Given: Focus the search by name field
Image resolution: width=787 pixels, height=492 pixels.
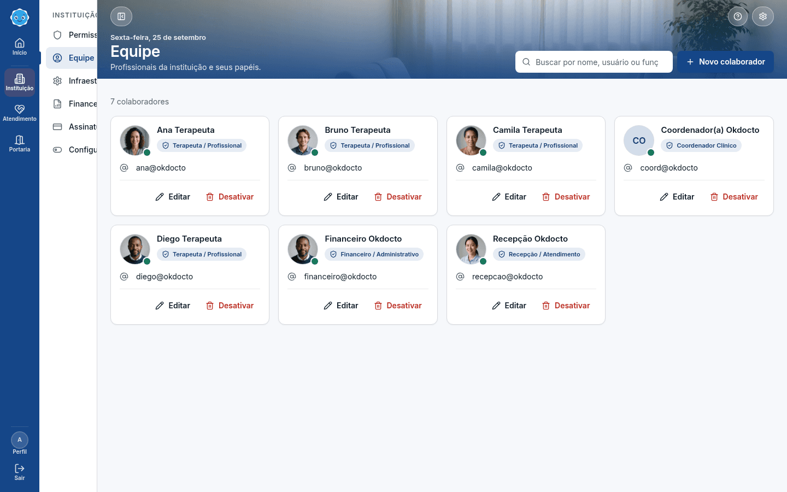Looking at the screenshot, I should 594,62.
